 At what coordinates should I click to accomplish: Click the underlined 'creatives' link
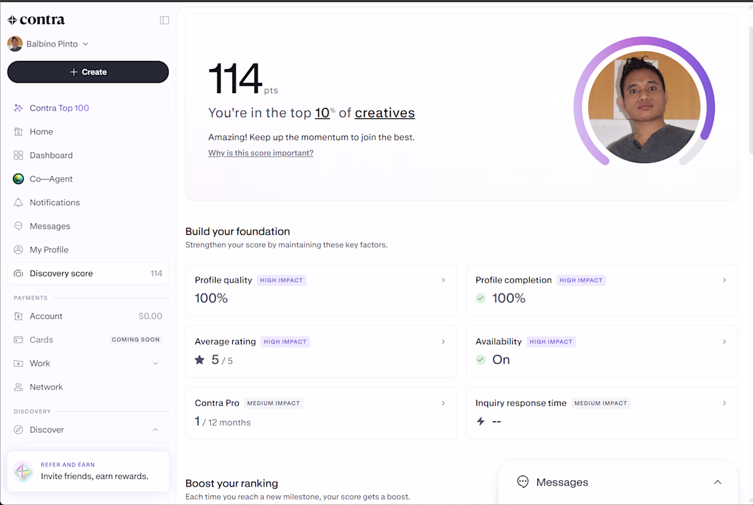385,113
